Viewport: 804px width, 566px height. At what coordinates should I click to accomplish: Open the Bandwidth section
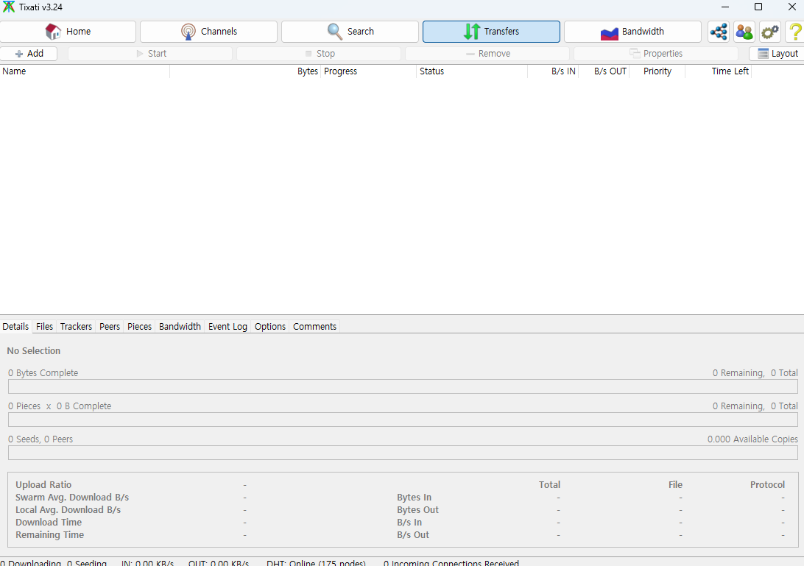click(632, 31)
